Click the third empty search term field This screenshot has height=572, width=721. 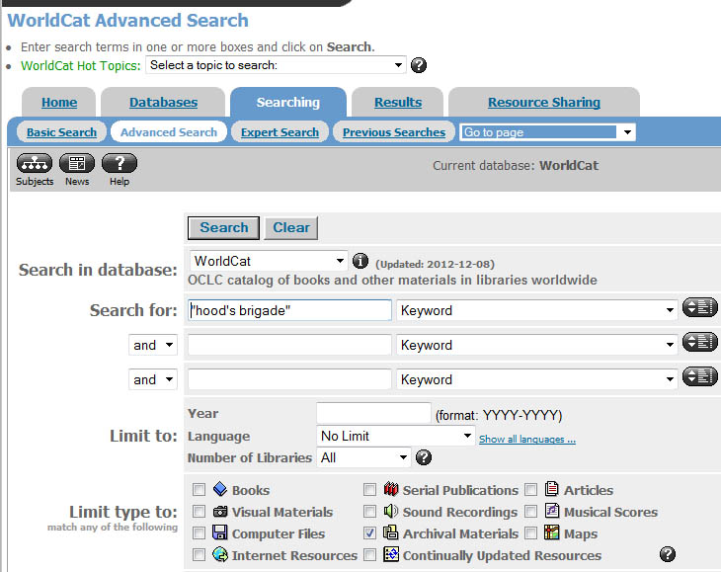[289, 379]
